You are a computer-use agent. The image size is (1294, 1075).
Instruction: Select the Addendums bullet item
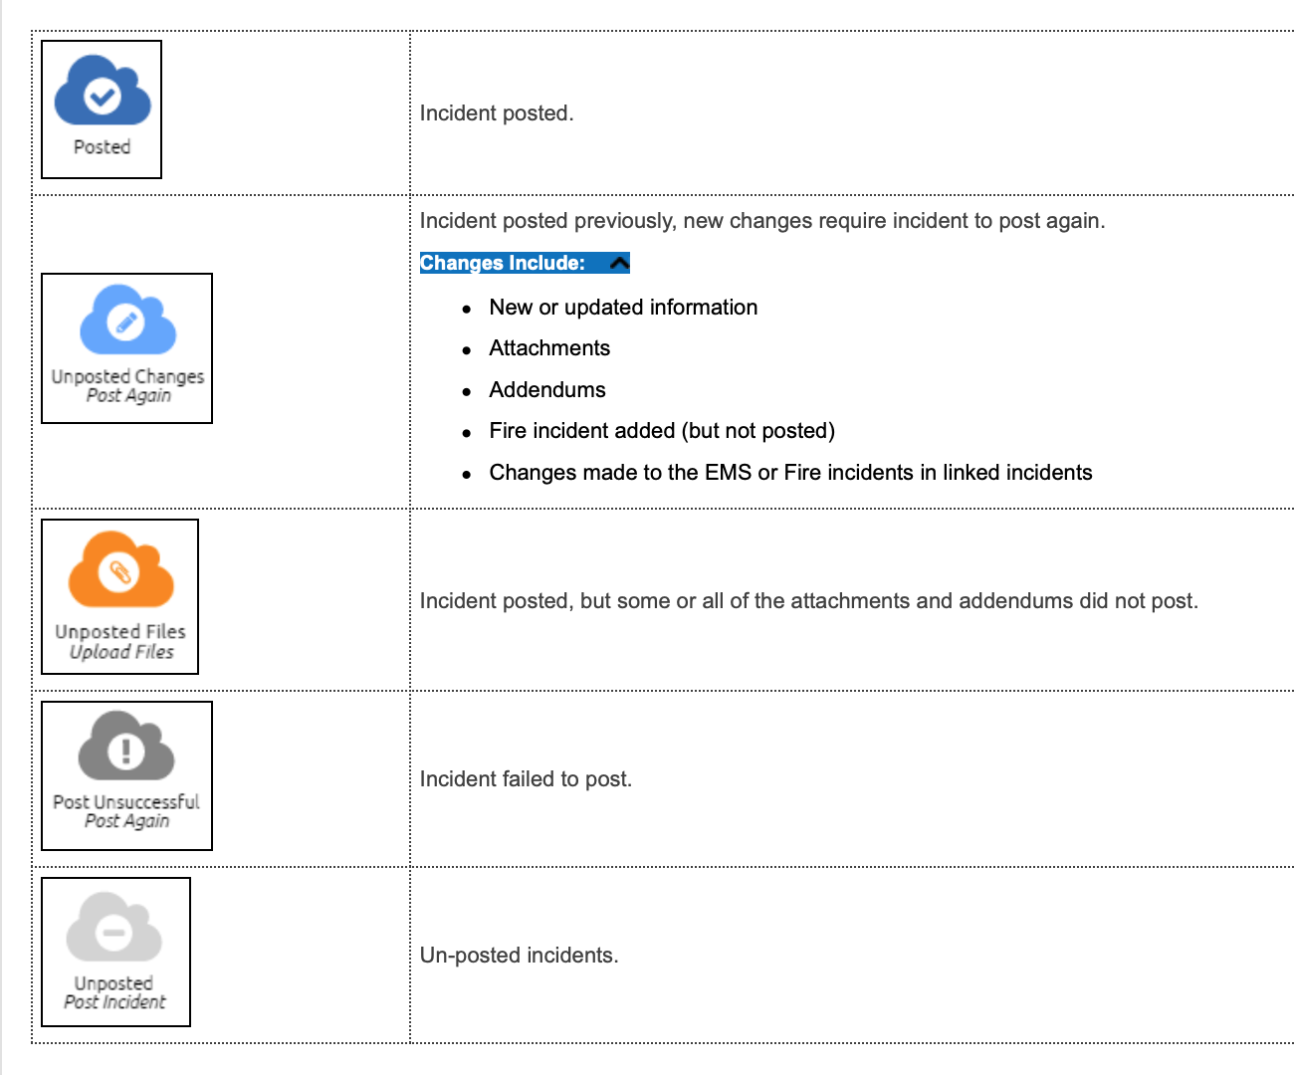(547, 390)
